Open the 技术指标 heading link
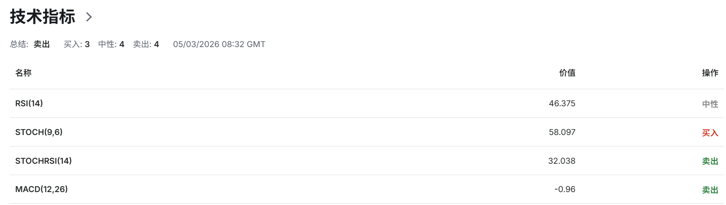Viewport: 726px width, 205px height. coord(43,17)
